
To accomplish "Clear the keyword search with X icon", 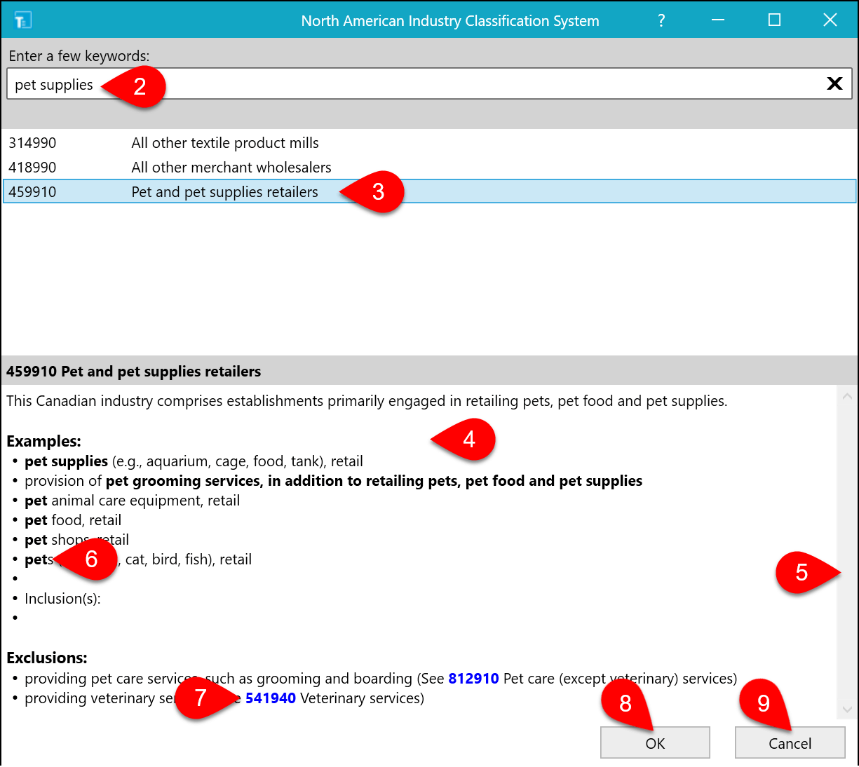I will [834, 83].
